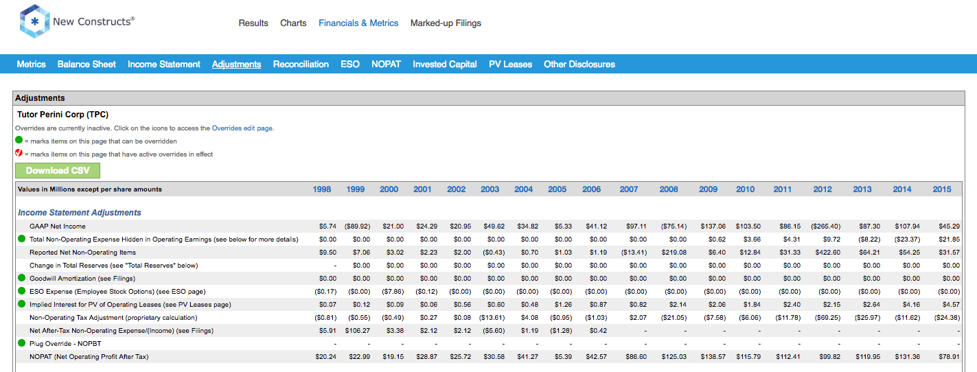Viewport: 977px width, 372px height.
Task: Switch to the Reconciliation tab
Action: [301, 65]
